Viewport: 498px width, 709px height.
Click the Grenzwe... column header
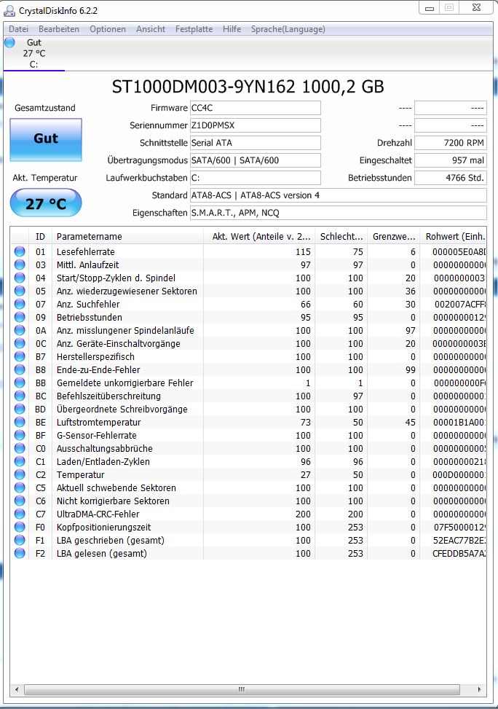(394, 236)
